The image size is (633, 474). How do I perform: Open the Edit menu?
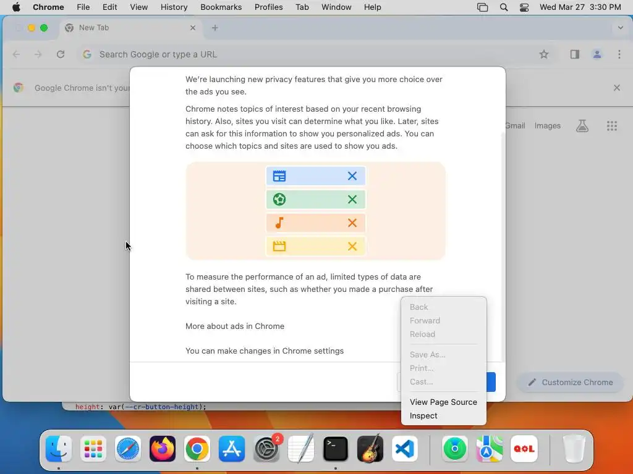109,7
